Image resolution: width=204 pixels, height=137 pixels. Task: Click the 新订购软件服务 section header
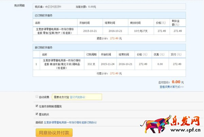tap(44, 47)
